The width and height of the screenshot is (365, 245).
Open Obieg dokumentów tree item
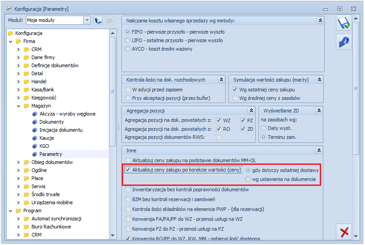click(52, 162)
